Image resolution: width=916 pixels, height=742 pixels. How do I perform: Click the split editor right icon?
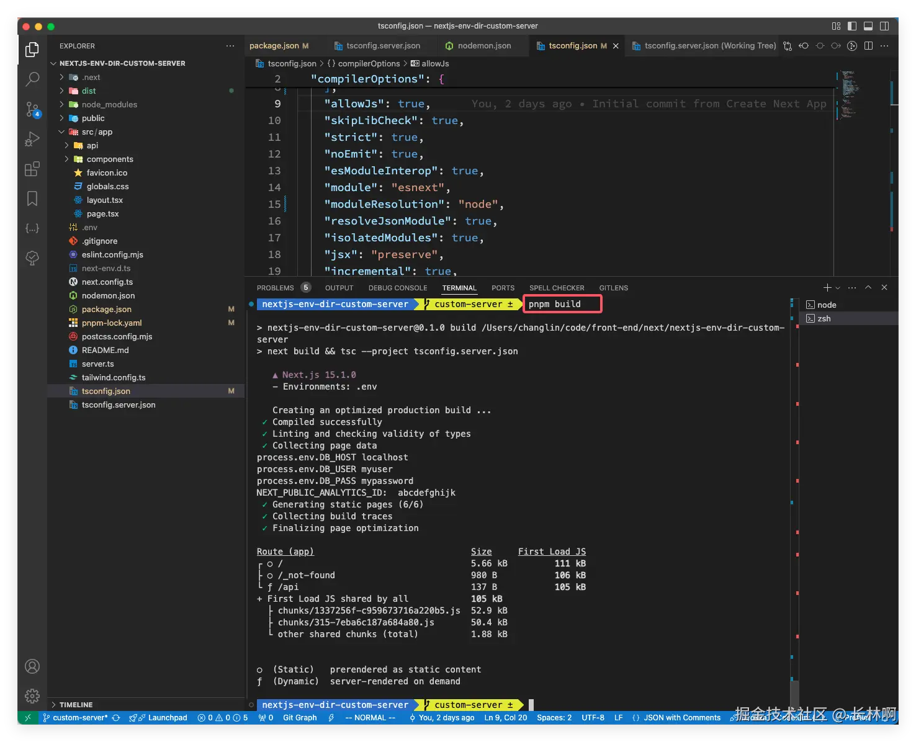pos(868,46)
